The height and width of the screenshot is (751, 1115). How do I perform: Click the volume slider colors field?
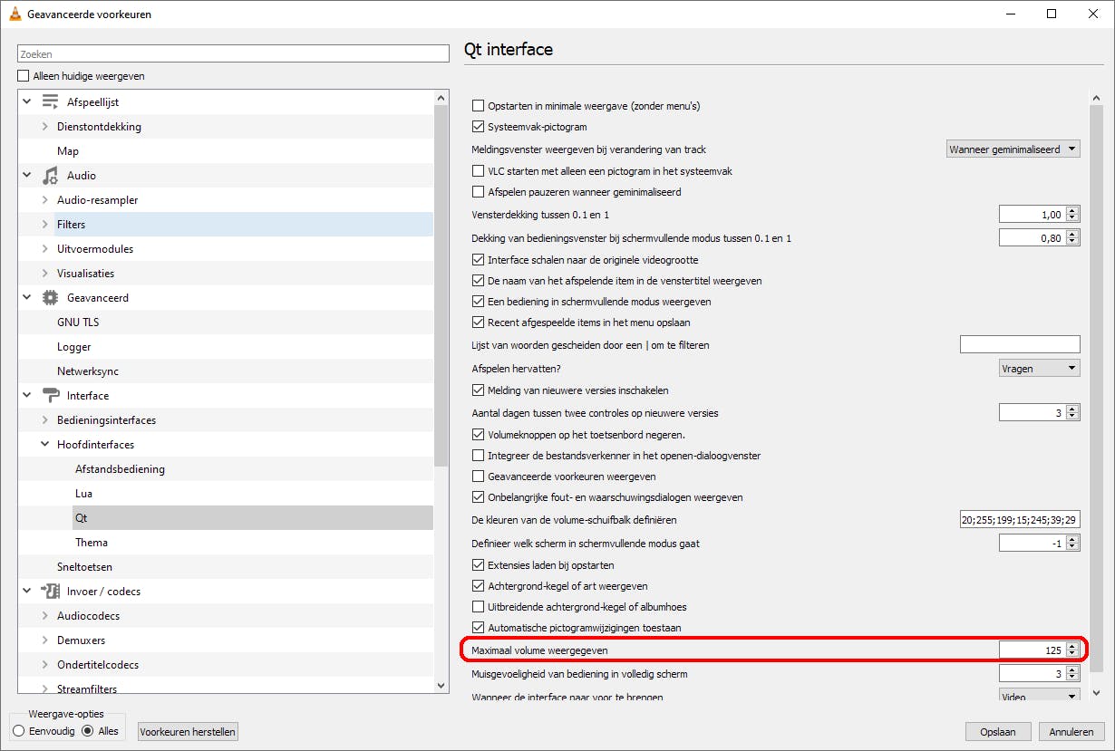pyautogui.click(x=1020, y=520)
